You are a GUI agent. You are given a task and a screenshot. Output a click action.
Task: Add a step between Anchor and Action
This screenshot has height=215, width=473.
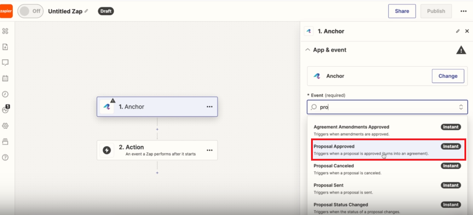[157, 129]
